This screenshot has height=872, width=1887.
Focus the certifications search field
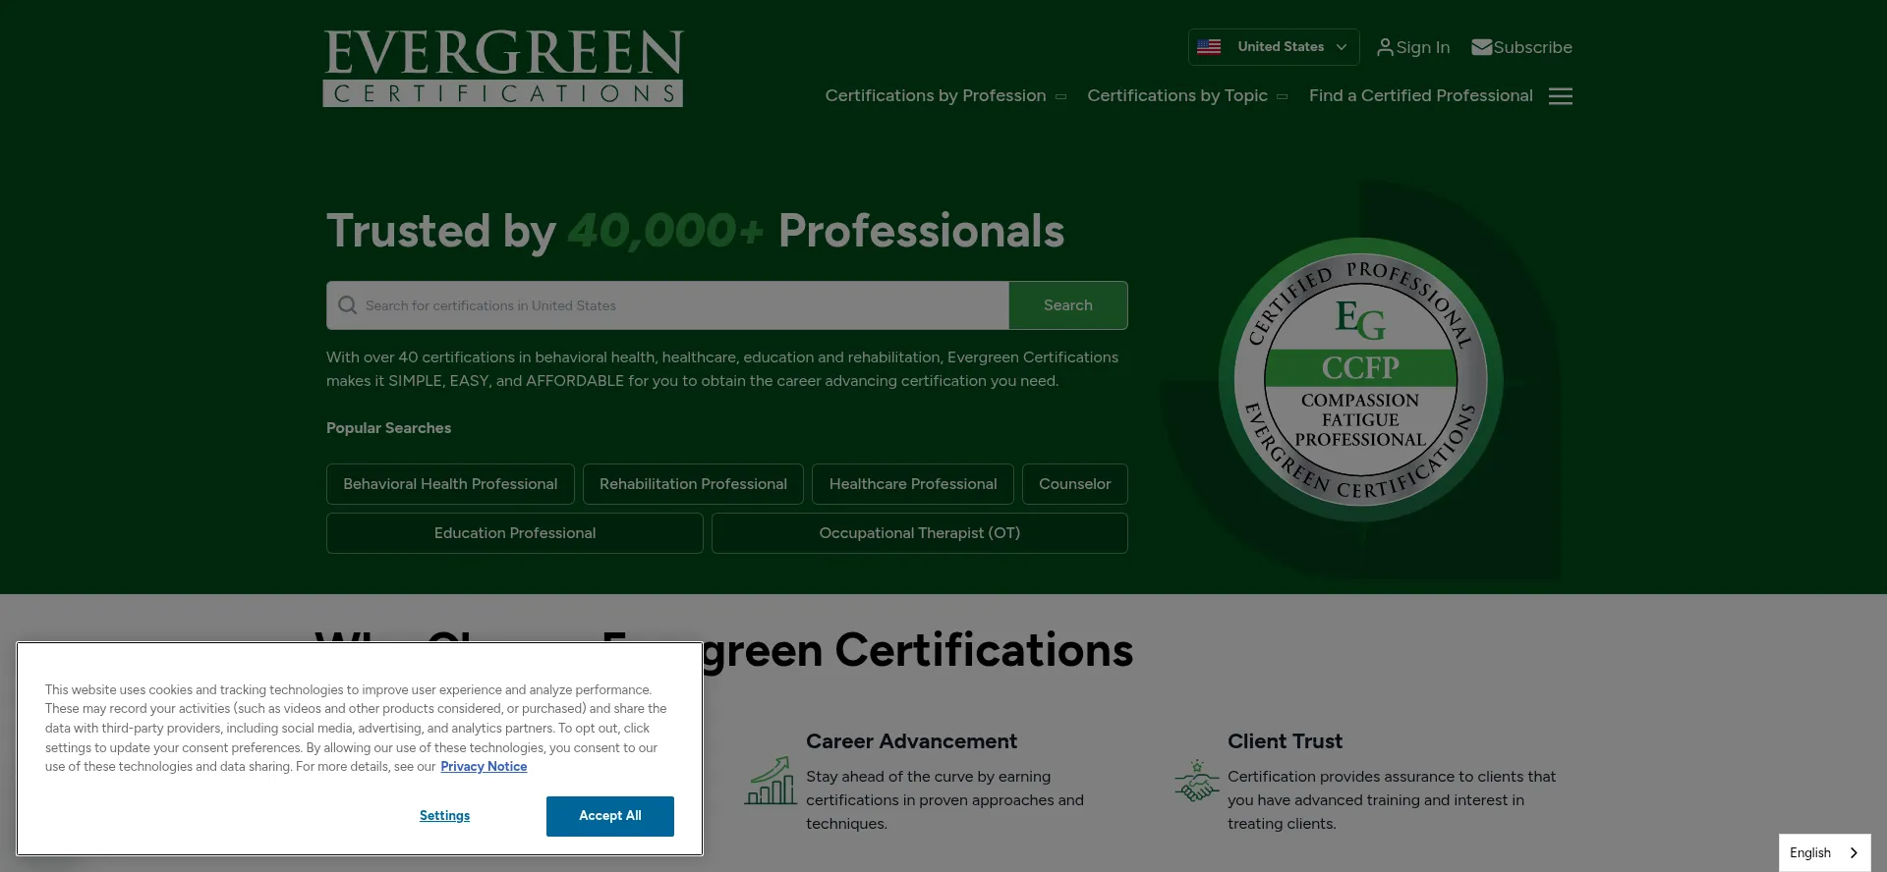(x=668, y=305)
